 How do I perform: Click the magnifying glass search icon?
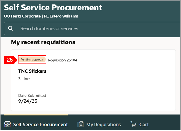click(x=11, y=28)
